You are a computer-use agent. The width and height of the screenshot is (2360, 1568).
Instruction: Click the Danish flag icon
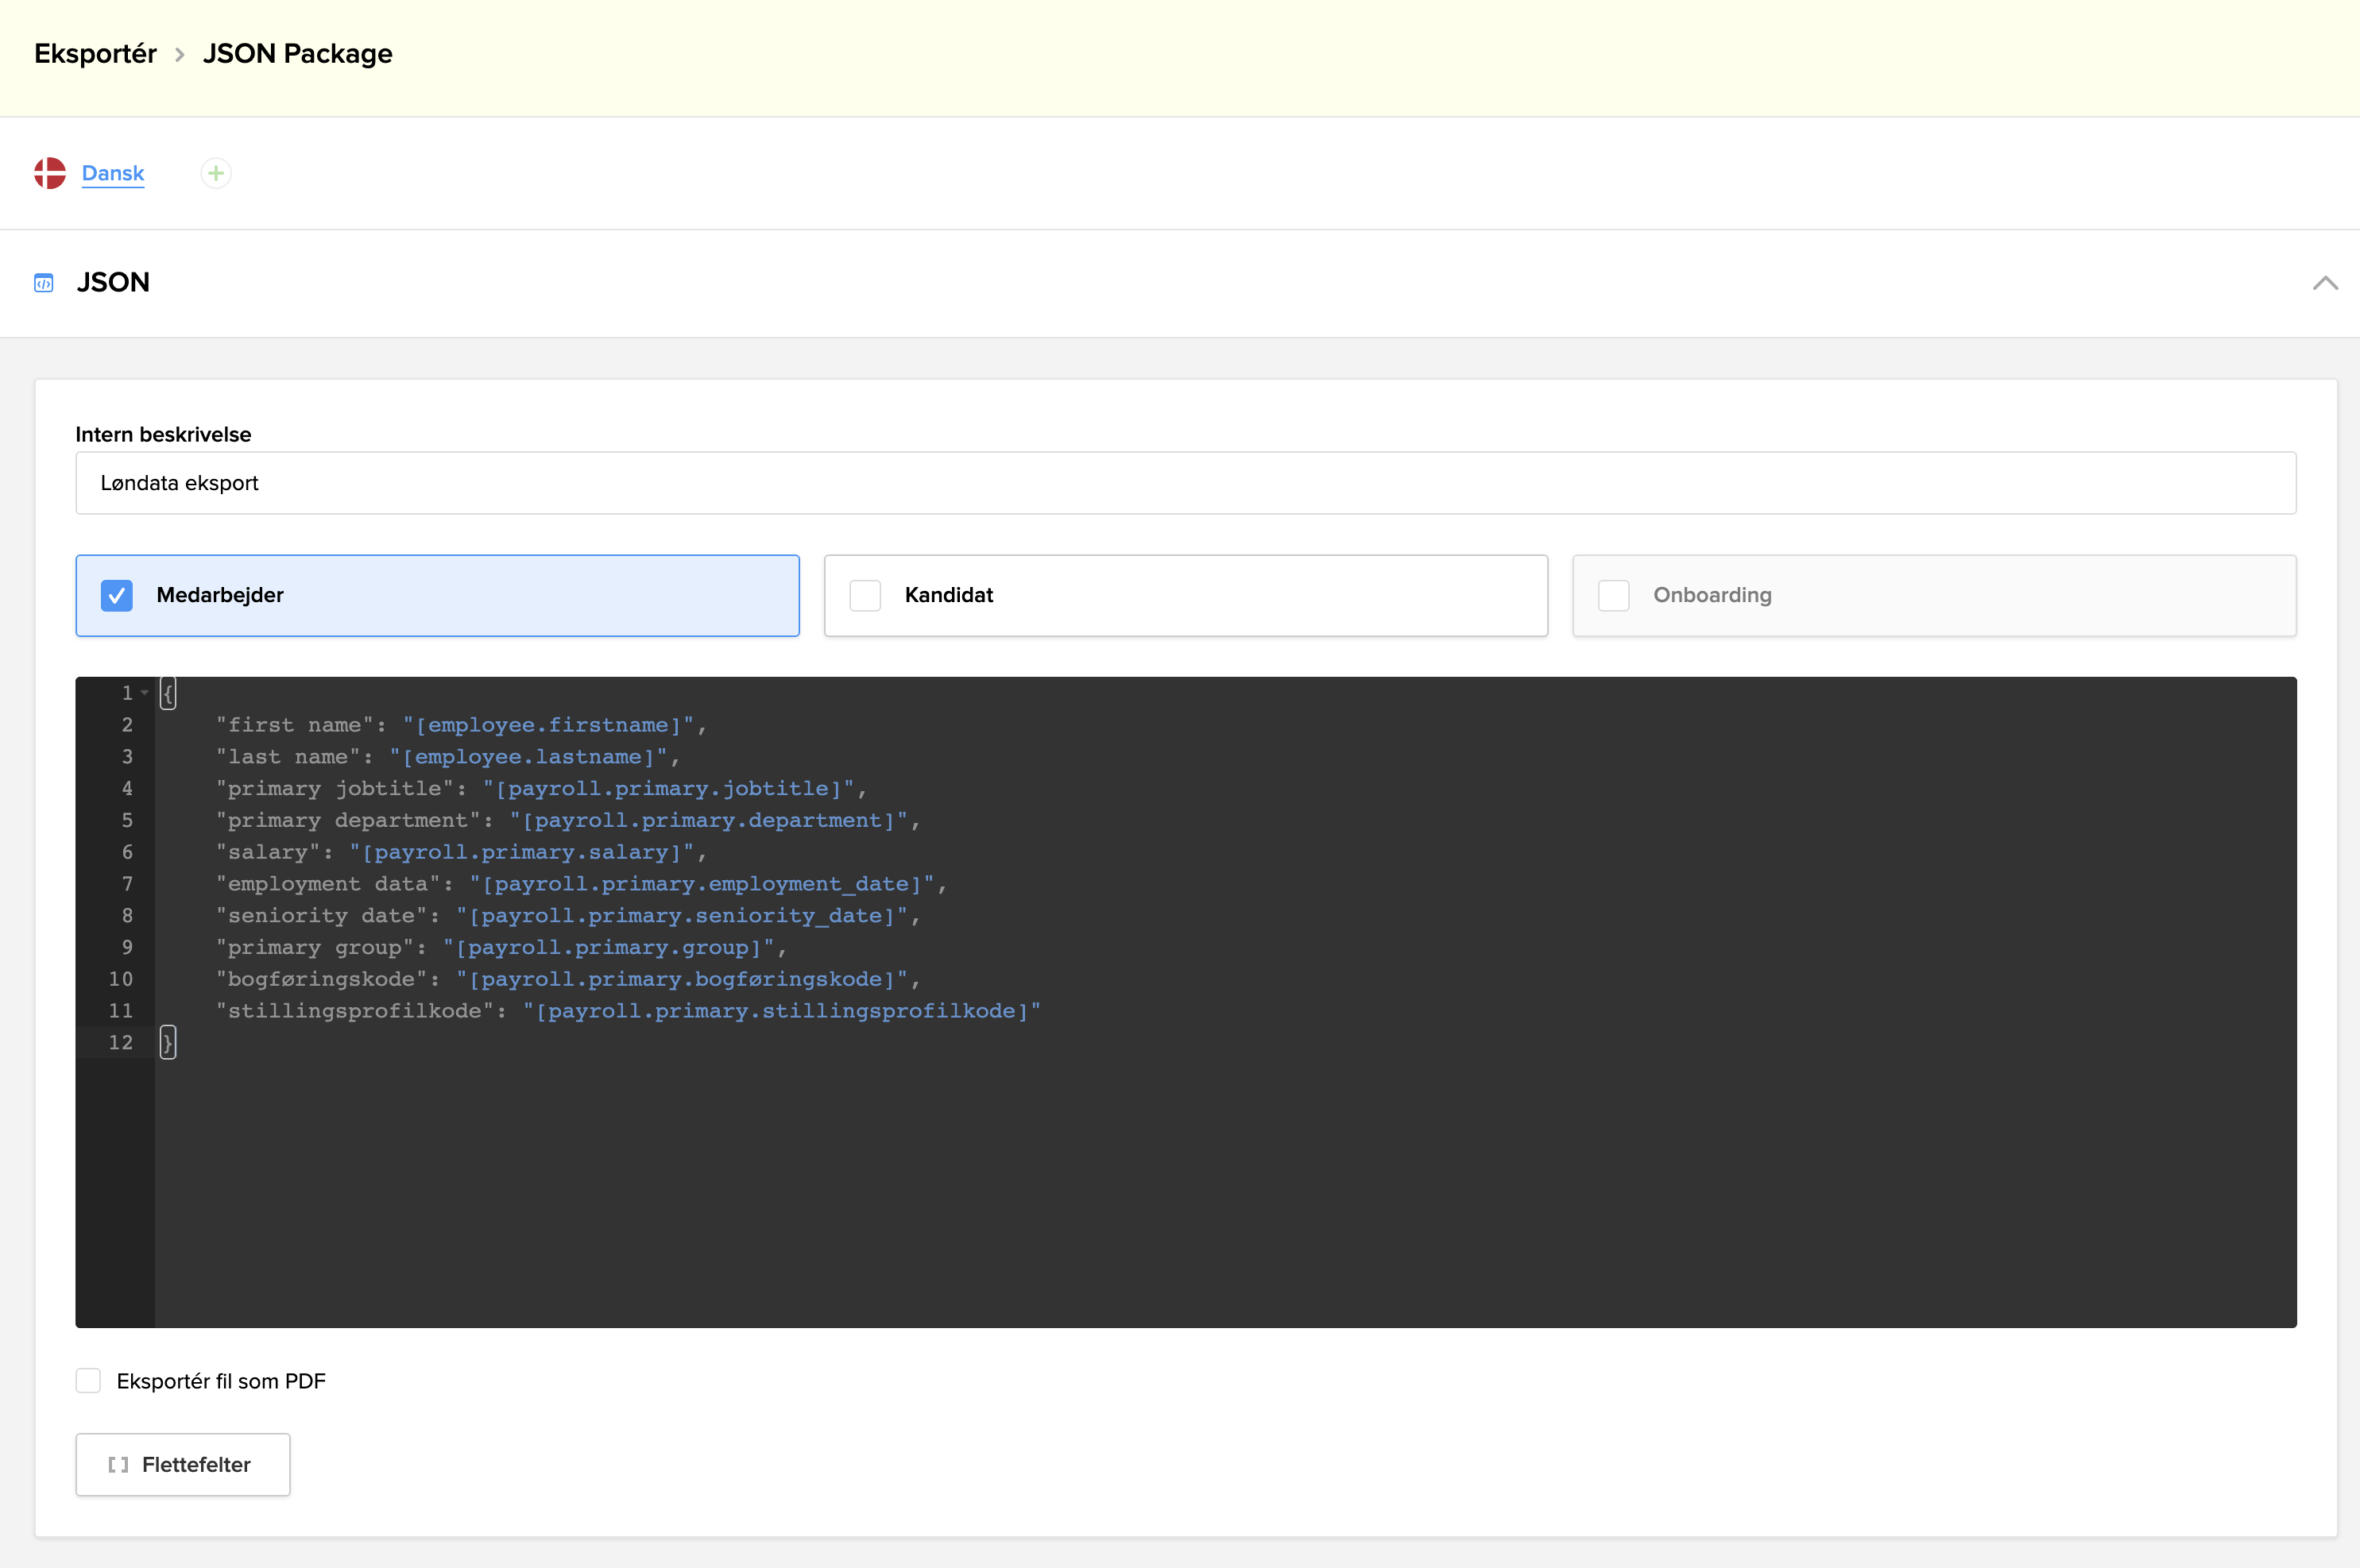coord(49,172)
